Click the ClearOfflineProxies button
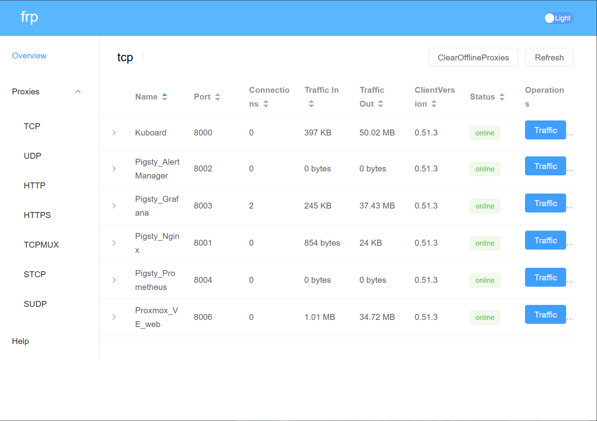This screenshot has width=597, height=421. pos(473,58)
